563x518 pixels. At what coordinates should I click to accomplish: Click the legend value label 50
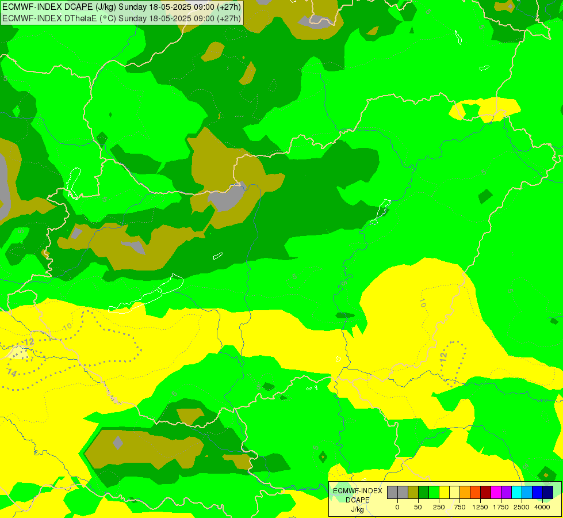[418, 507]
